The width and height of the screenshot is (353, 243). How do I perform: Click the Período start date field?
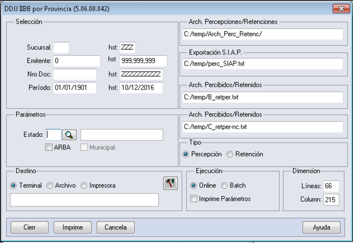tap(76, 88)
